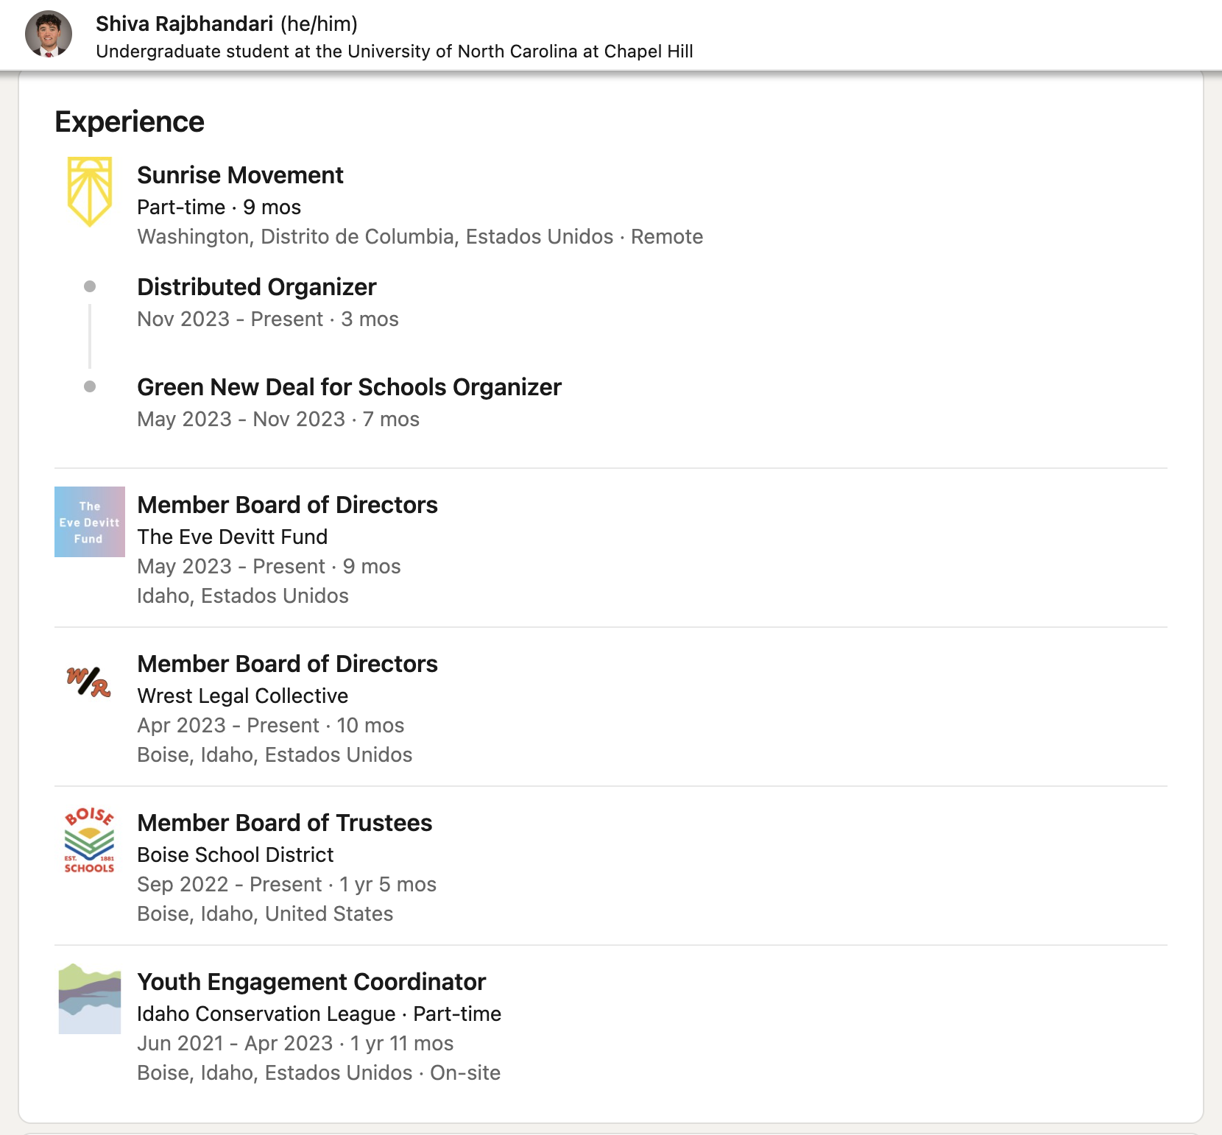Click the 'Nov 2023 - Present · 3 mos' dates
The width and height of the screenshot is (1222, 1135).
pos(268,319)
